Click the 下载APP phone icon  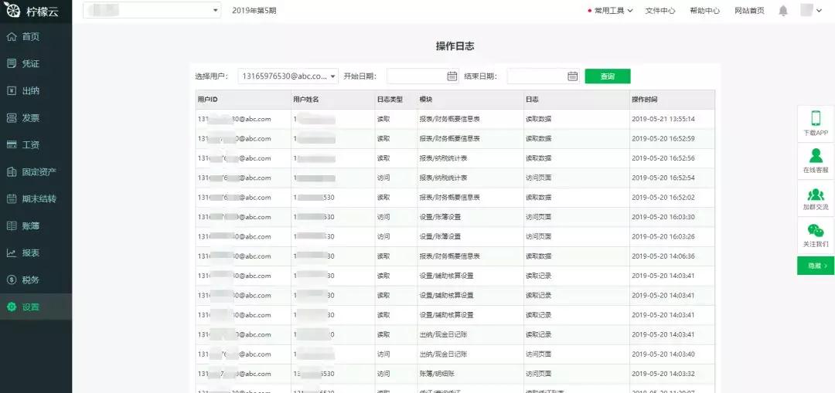(x=816, y=117)
